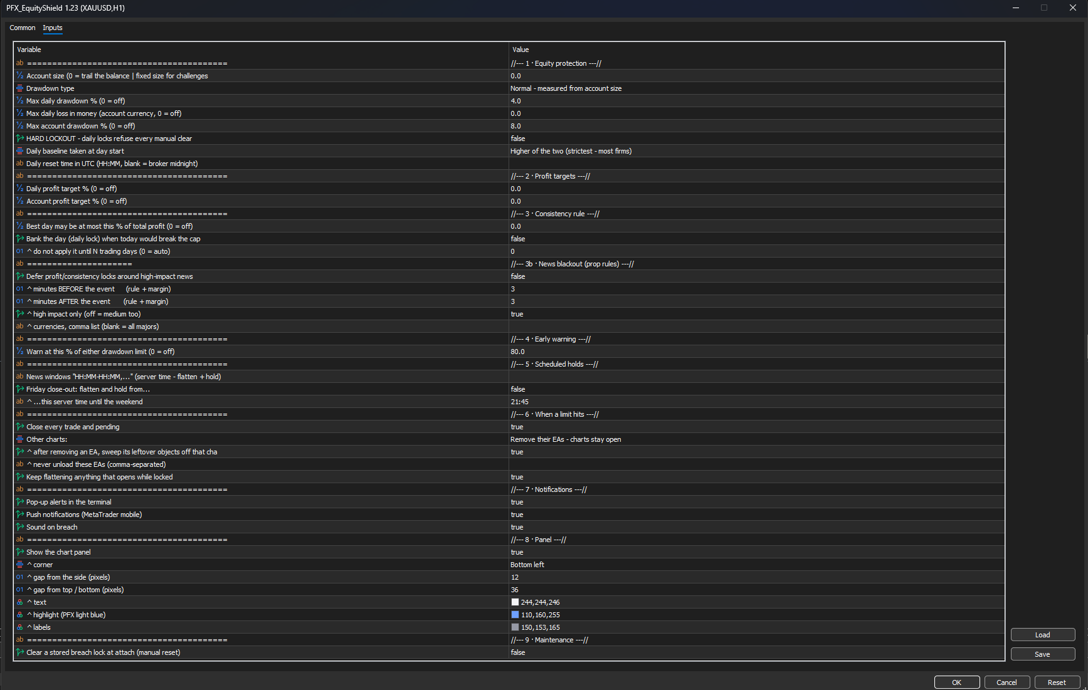Image resolution: width=1088 pixels, height=690 pixels.
Task: Click the double-type icon beside Daily profit target %
Action: [20, 189]
